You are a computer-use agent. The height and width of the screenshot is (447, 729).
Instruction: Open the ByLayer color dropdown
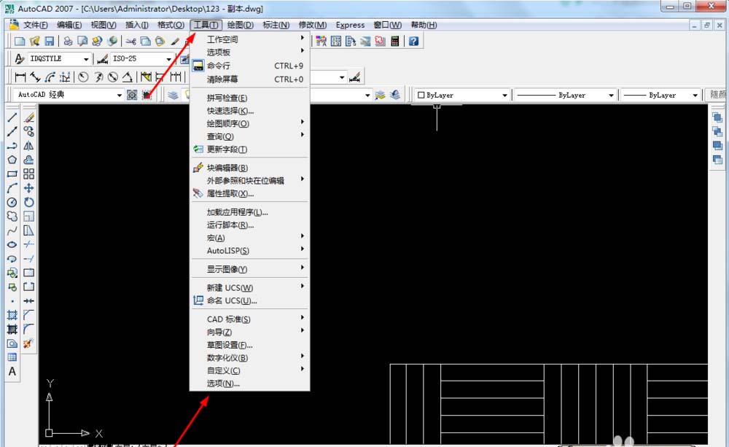(462, 96)
